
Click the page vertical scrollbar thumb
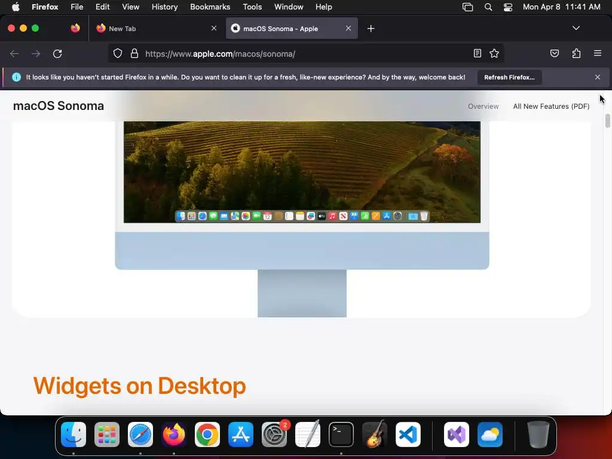coord(607,121)
